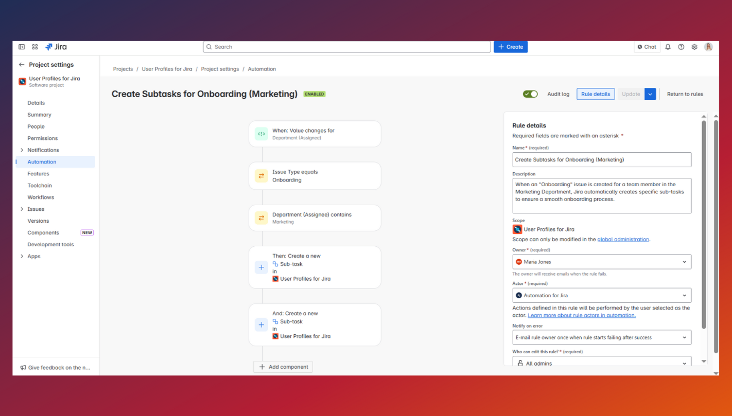Click the Create button
This screenshot has width=732, height=416.
pos(511,47)
